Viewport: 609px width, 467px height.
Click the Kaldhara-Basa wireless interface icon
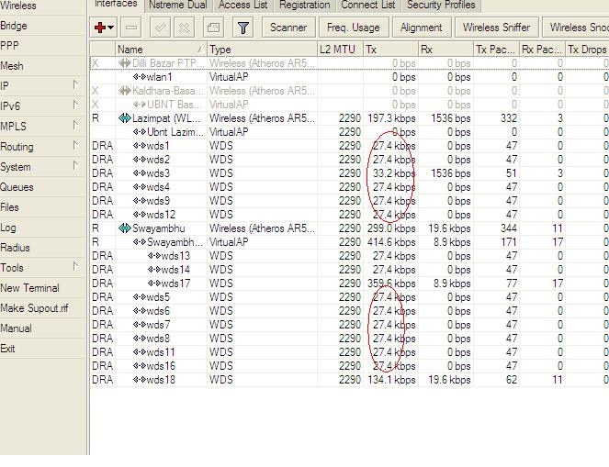tap(125, 91)
